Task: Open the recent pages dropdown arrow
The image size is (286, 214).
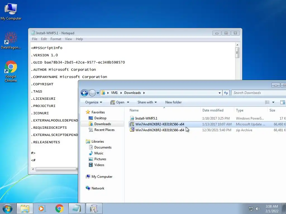Action: point(98,93)
